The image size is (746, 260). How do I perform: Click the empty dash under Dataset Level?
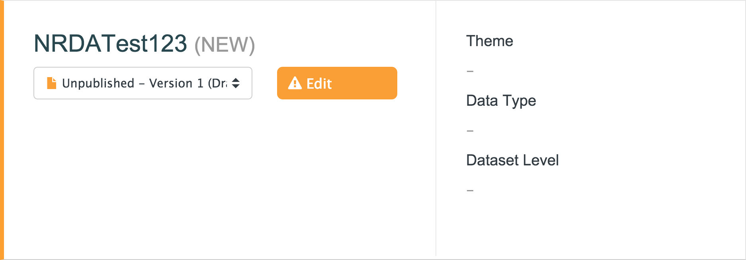tap(470, 190)
